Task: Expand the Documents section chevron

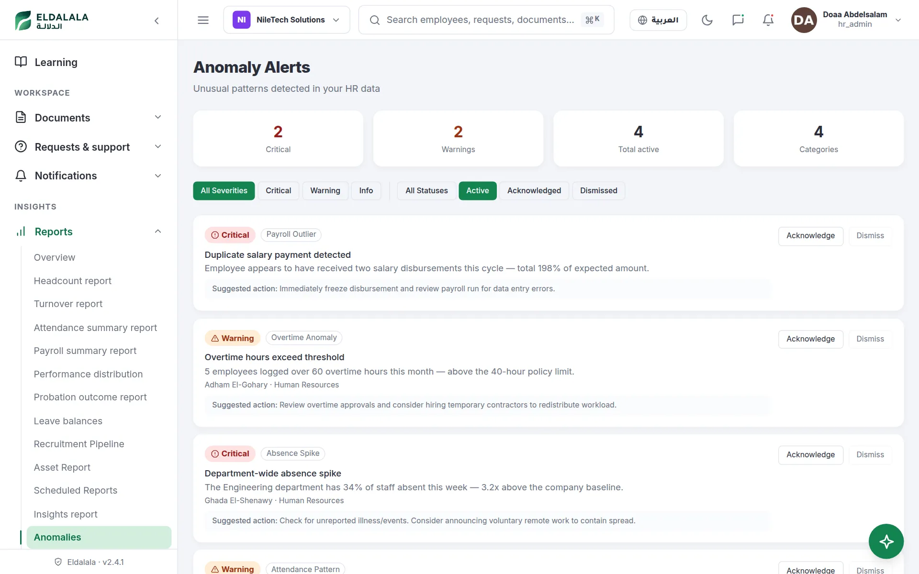Action: (x=158, y=117)
